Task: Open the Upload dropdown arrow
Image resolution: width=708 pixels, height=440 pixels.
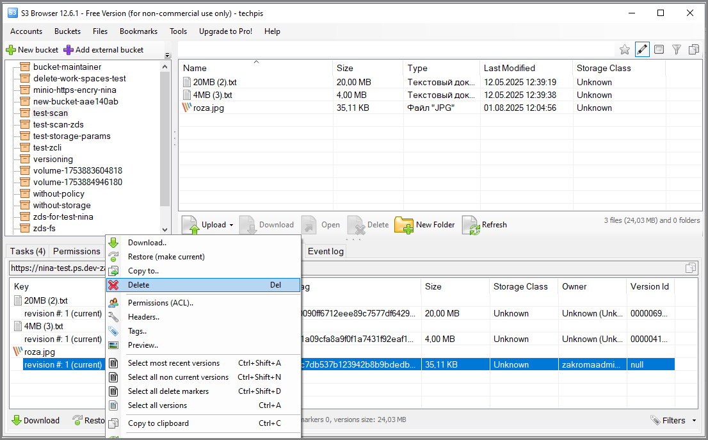Action: coord(232,225)
